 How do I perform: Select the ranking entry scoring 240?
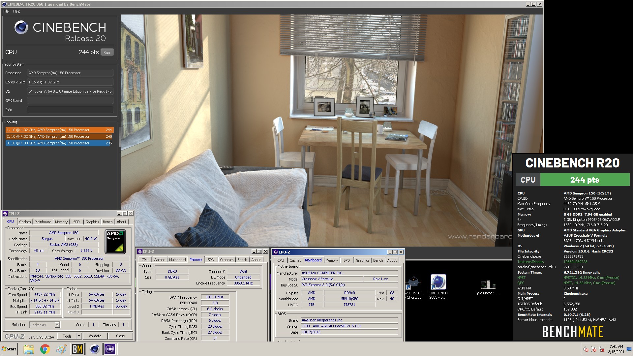coord(60,136)
